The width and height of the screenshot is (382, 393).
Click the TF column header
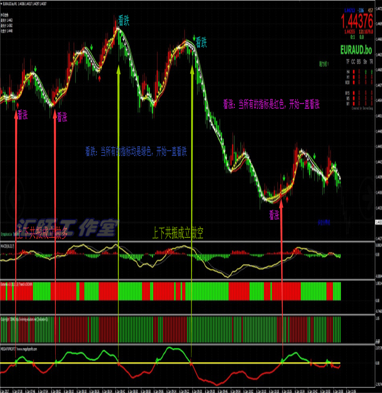click(x=348, y=61)
